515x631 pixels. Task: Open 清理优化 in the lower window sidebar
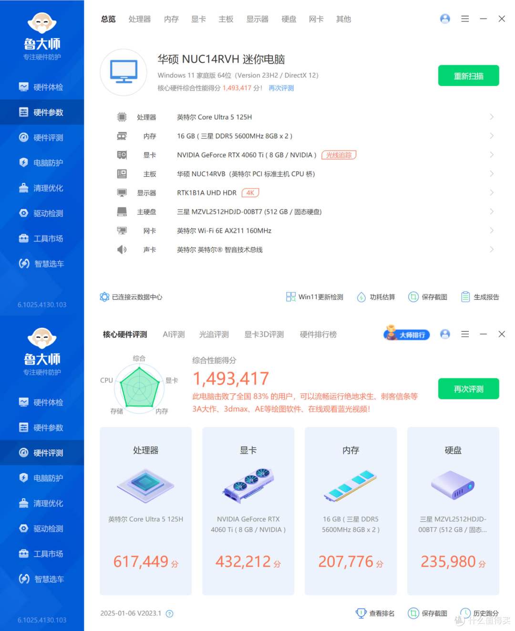tap(42, 504)
